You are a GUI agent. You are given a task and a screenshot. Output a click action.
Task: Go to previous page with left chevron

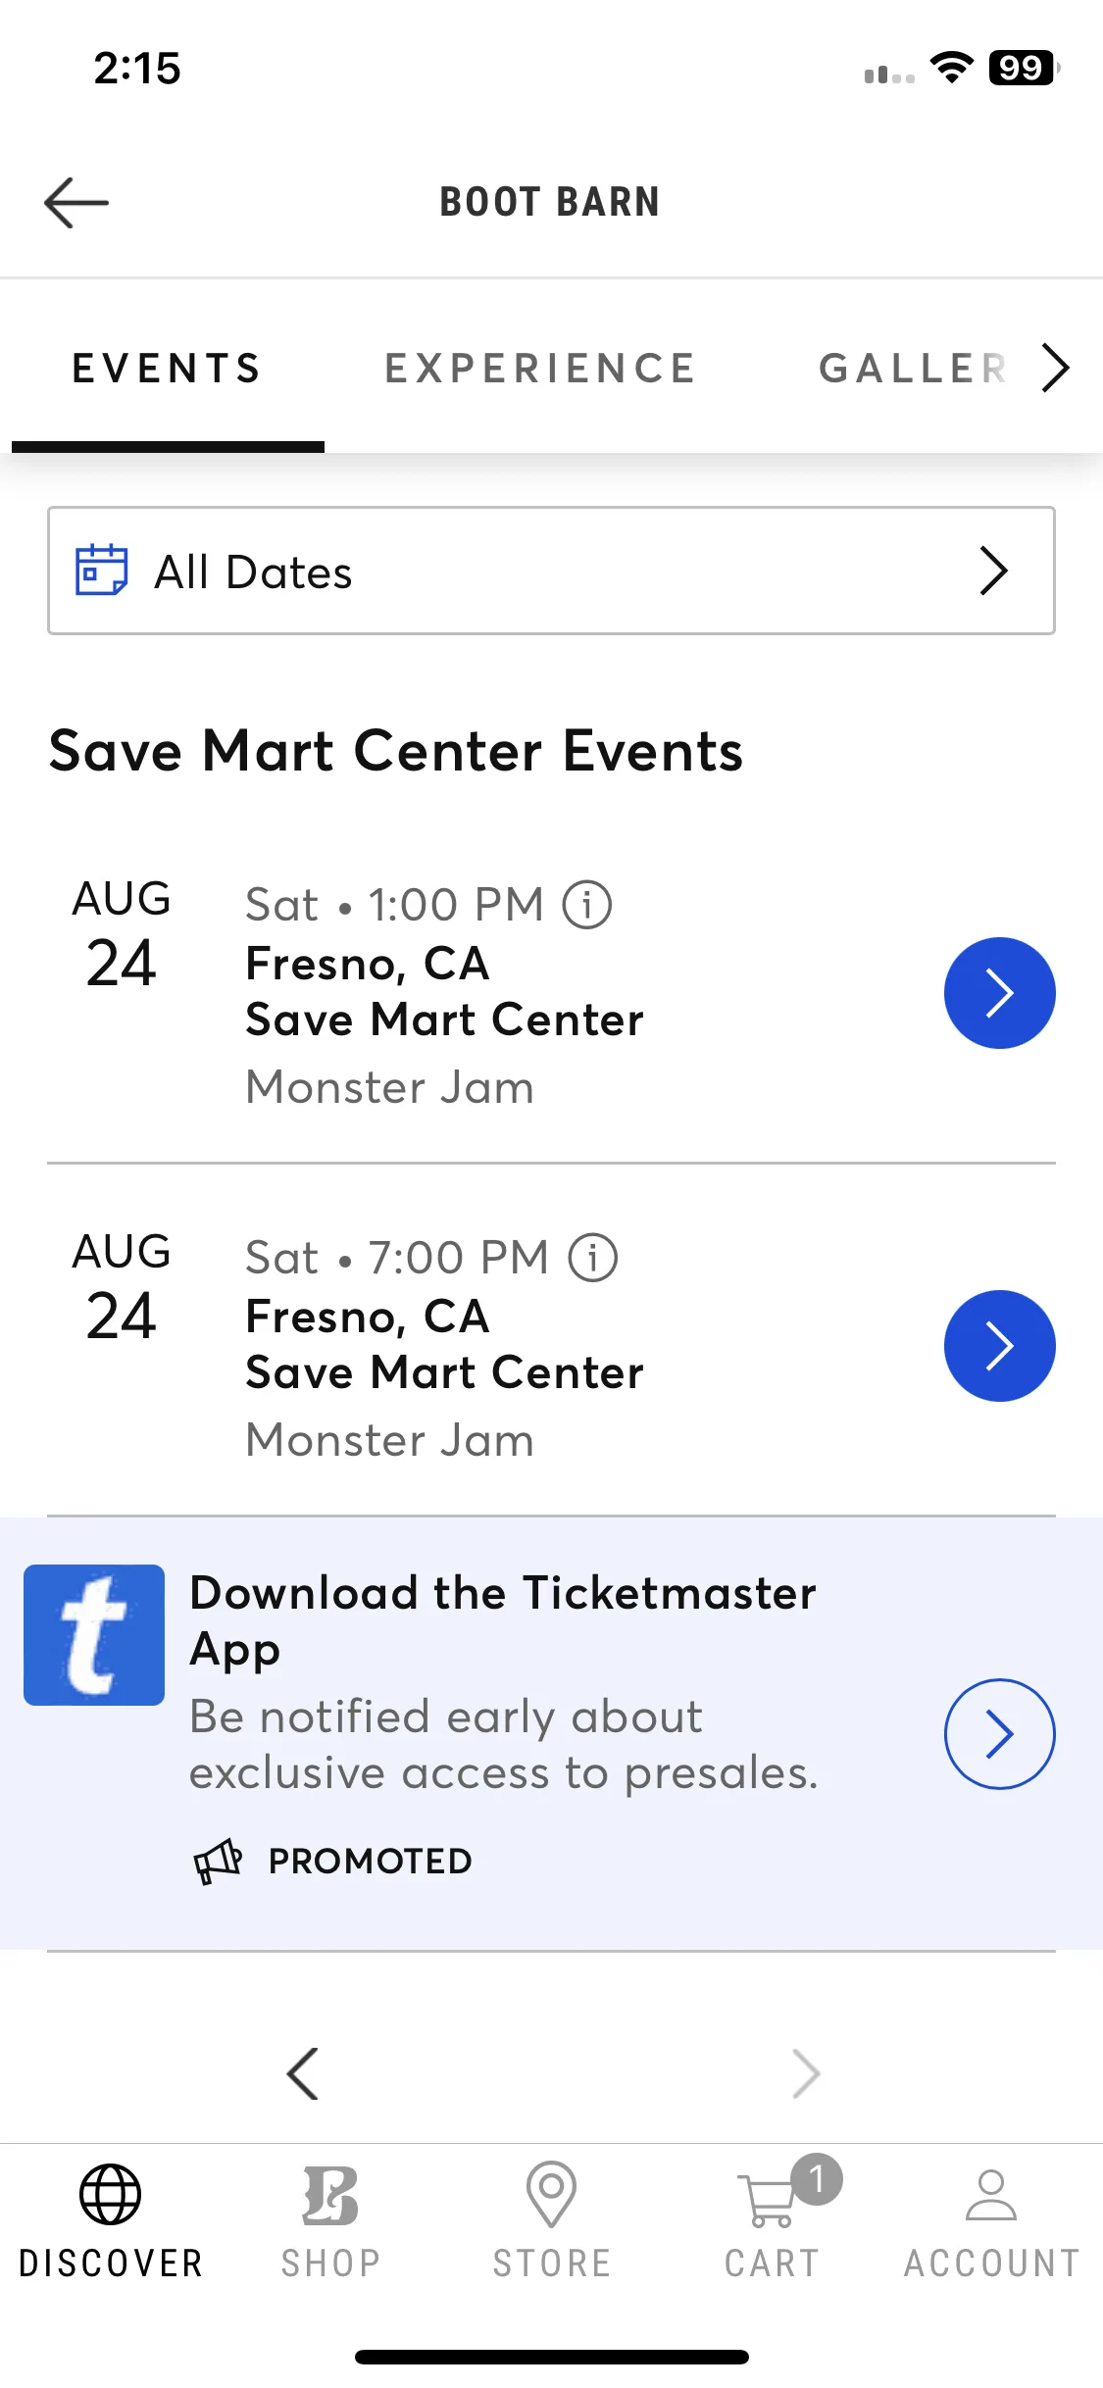pos(303,2073)
